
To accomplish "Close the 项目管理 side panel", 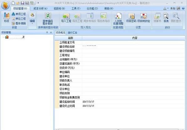I will tap(51, 32).
